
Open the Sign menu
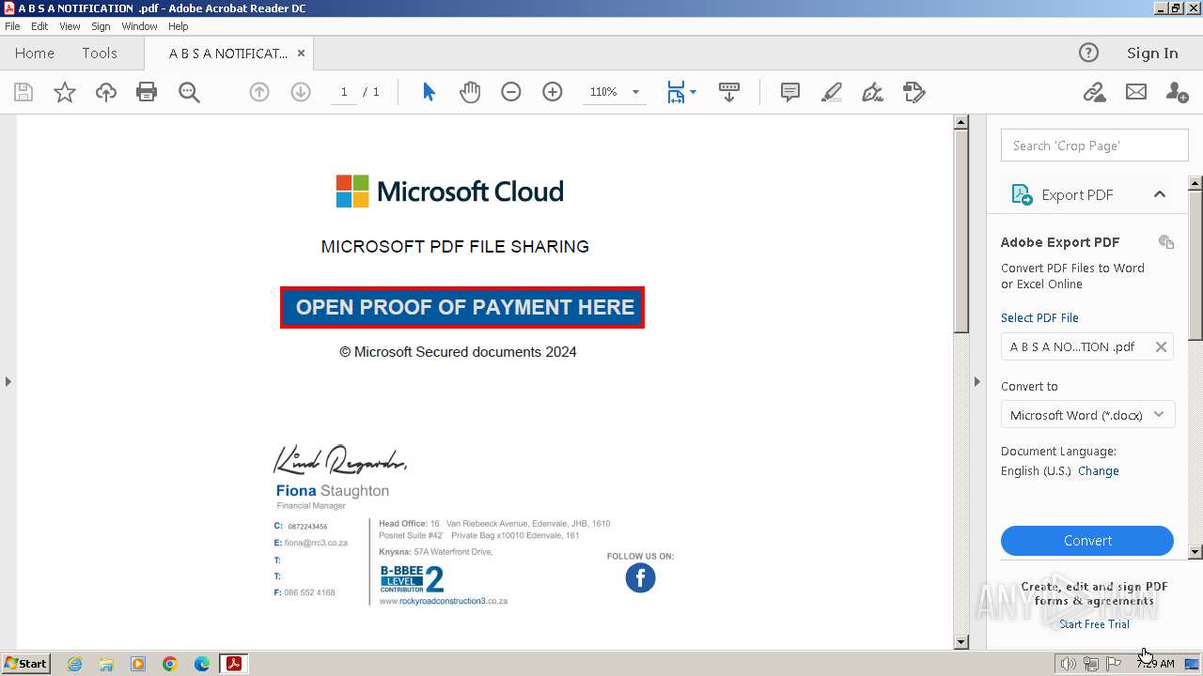101,26
